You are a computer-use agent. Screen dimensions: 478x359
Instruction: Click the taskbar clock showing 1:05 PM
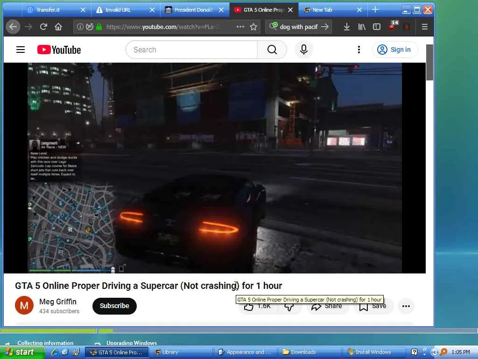click(x=460, y=352)
